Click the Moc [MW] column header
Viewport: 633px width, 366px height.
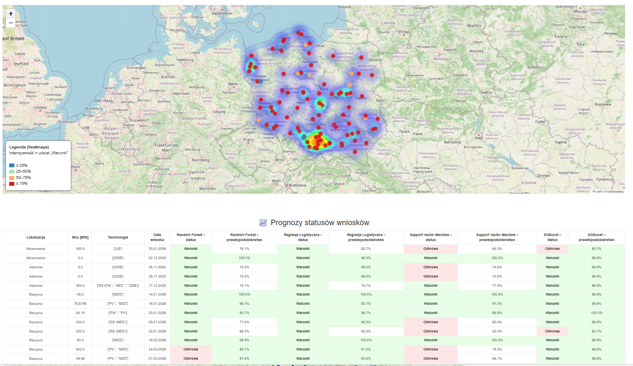click(80, 237)
